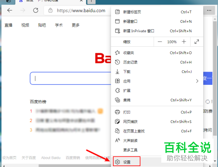Click the InPrivate window icon
The width and height of the screenshot is (218, 167).
[117, 31]
